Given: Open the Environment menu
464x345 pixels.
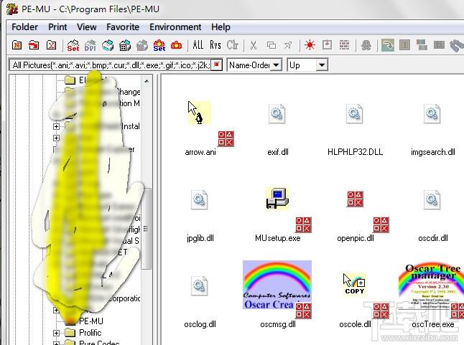Looking at the screenshot, I should (x=175, y=27).
